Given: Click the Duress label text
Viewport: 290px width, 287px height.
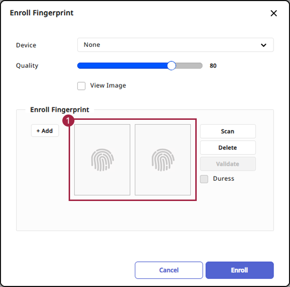Looking at the screenshot, I should (223, 179).
